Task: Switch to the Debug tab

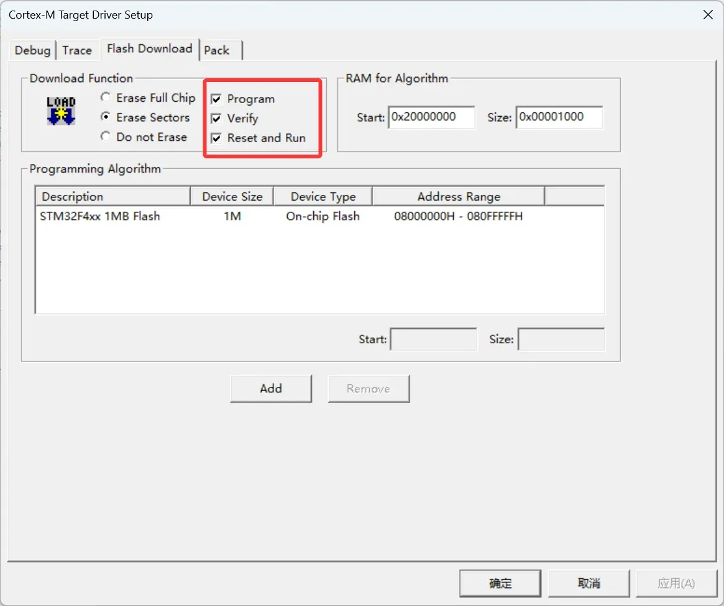Action: point(32,50)
